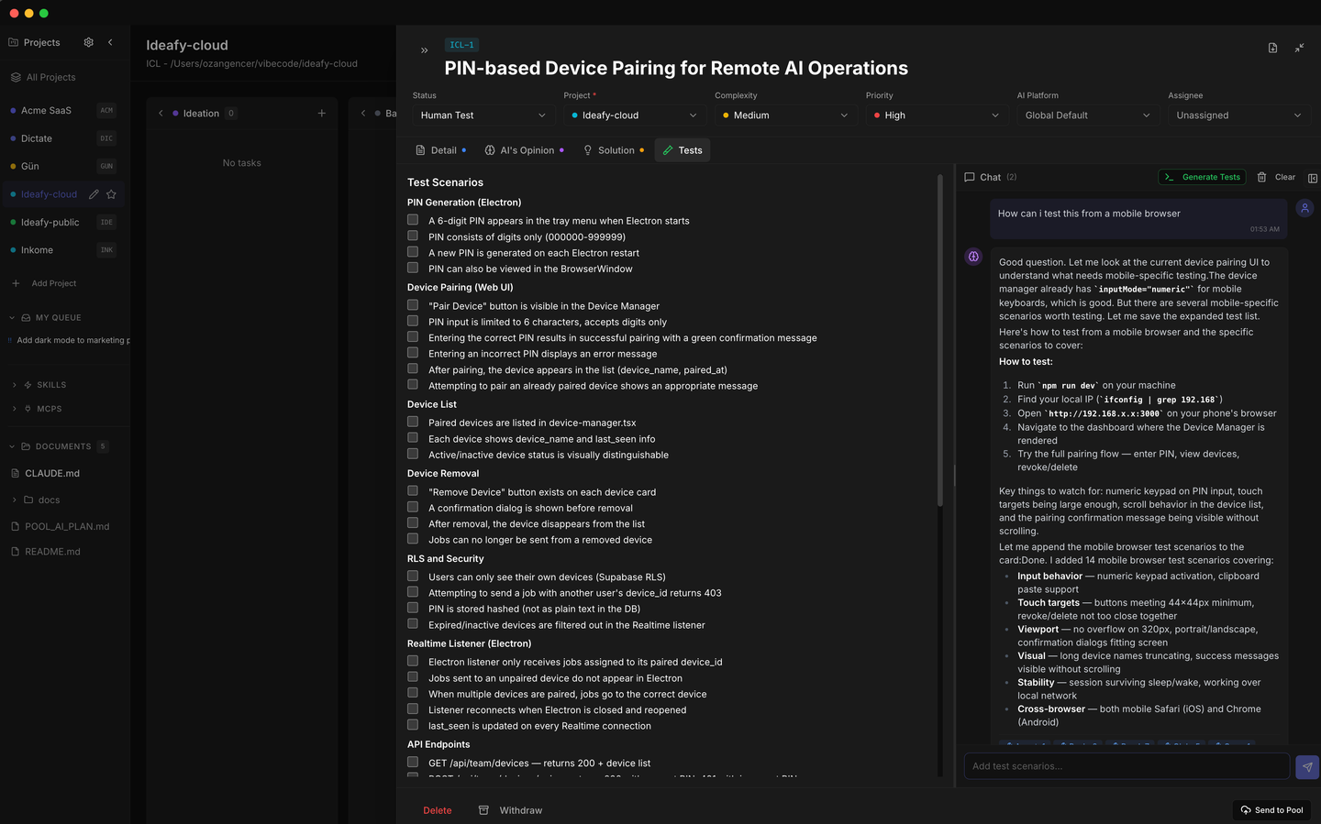Click the test scenarios vertical scrollbar

pyautogui.click(x=940, y=339)
